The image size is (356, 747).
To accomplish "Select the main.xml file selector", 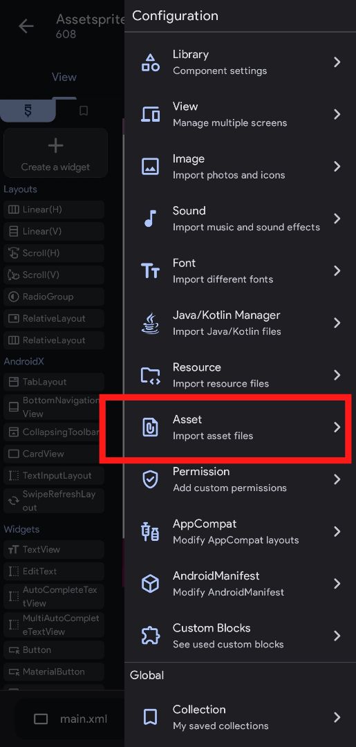I will (x=70, y=719).
